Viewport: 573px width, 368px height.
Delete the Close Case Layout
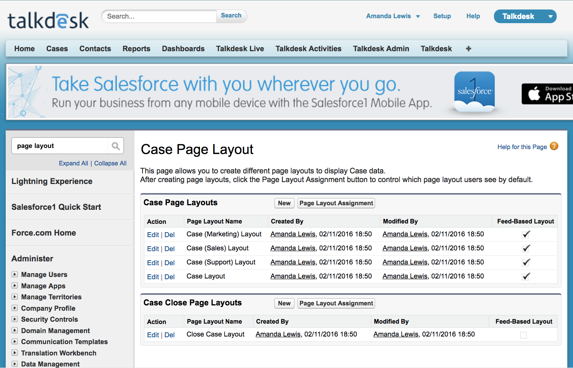[x=169, y=335]
